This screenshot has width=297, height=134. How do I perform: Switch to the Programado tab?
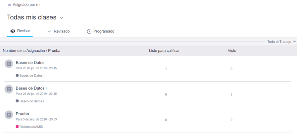point(104,32)
